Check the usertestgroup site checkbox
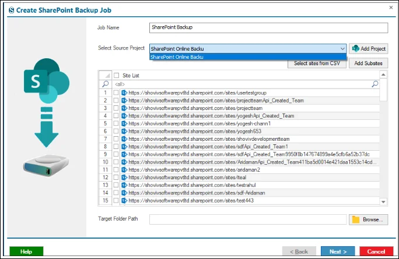Viewport: 399px width, 259px height. point(116,93)
